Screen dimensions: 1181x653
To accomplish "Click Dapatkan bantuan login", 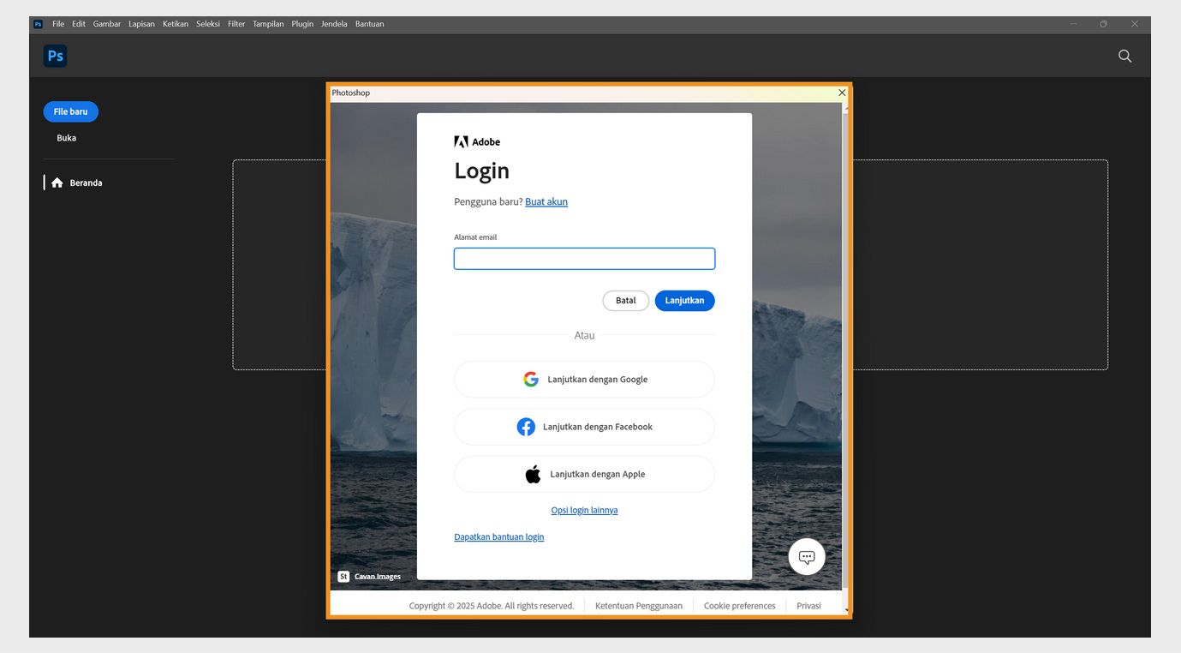I will [498, 536].
